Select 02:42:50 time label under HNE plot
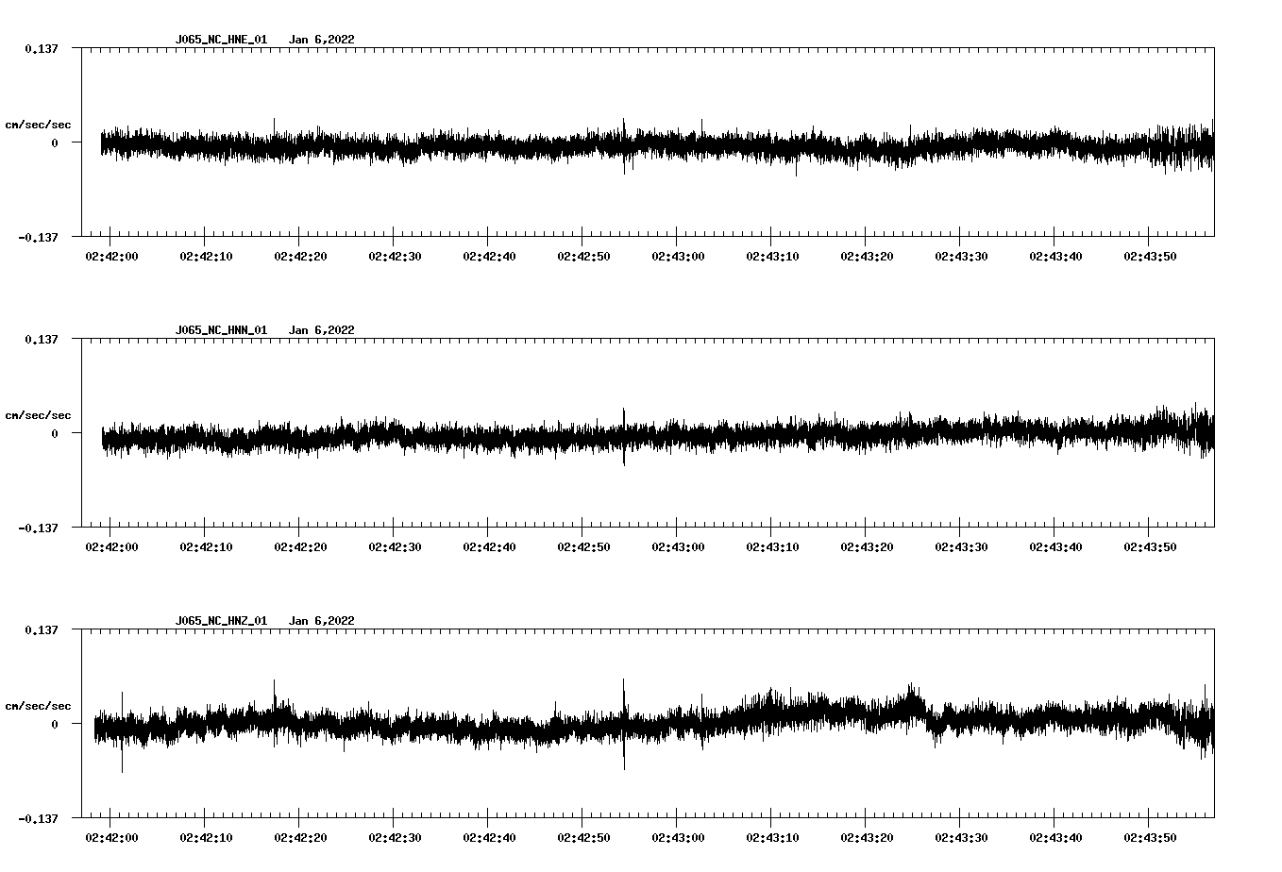Screen dimensions: 1282x872 point(583,257)
